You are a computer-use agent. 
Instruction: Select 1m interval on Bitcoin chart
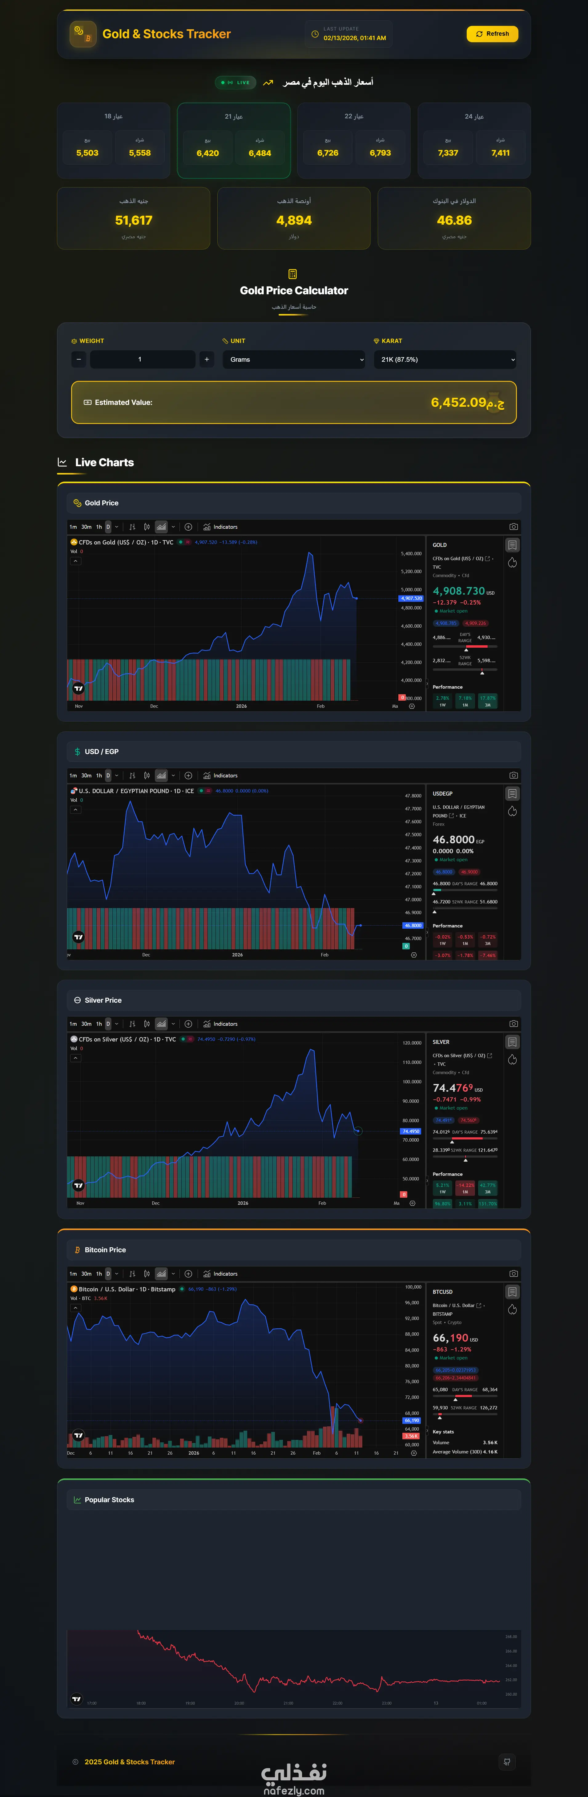[x=73, y=1273]
